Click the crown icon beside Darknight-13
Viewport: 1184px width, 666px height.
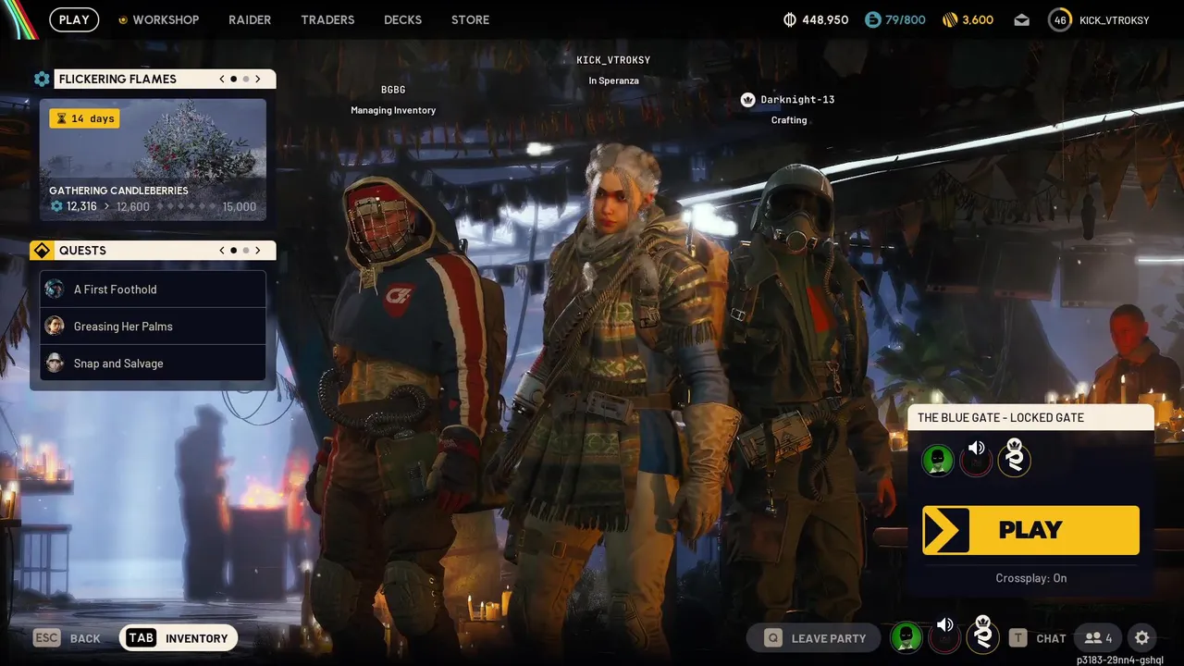point(747,100)
